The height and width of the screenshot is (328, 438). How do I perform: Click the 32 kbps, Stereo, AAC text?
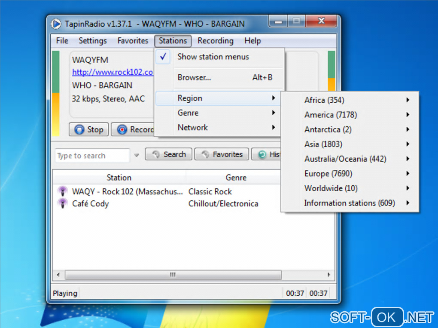[x=108, y=99]
